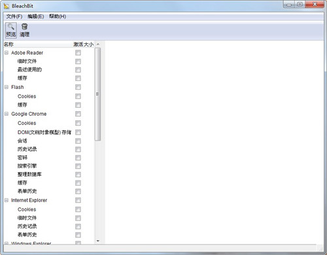Check 临时文件 under Adobe Reader
The height and width of the screenshot is (255, 327).
pyautogui.click(x=78, y=61)
